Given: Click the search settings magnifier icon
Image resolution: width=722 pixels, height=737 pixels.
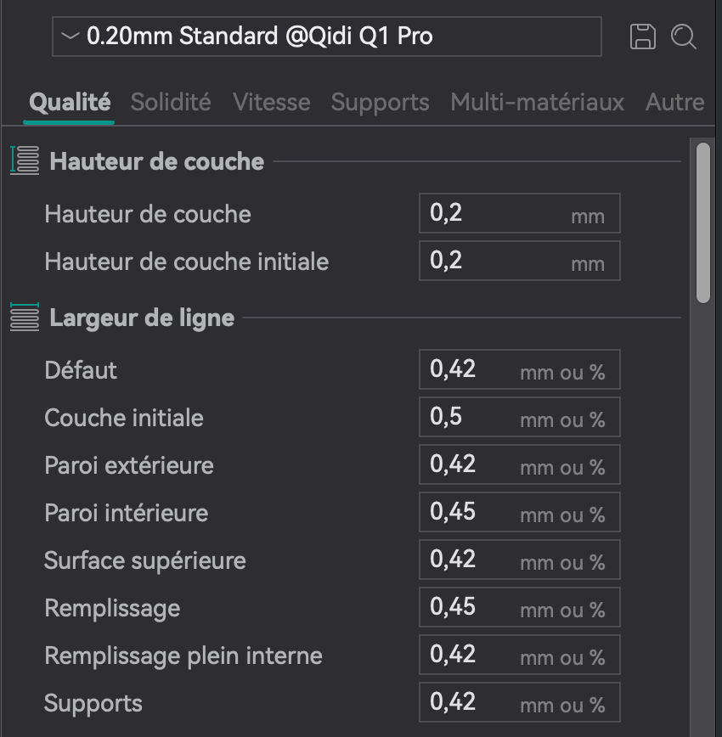Looking at the screenshot, I should 684,37.
